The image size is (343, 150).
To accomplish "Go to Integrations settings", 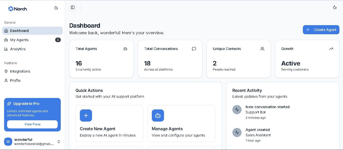I will click(x=21, y=71).
